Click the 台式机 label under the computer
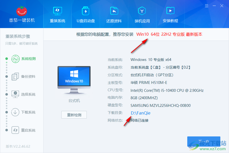This screenshot has width=229, height=153. pyautogui.click(x=74, y=101)
